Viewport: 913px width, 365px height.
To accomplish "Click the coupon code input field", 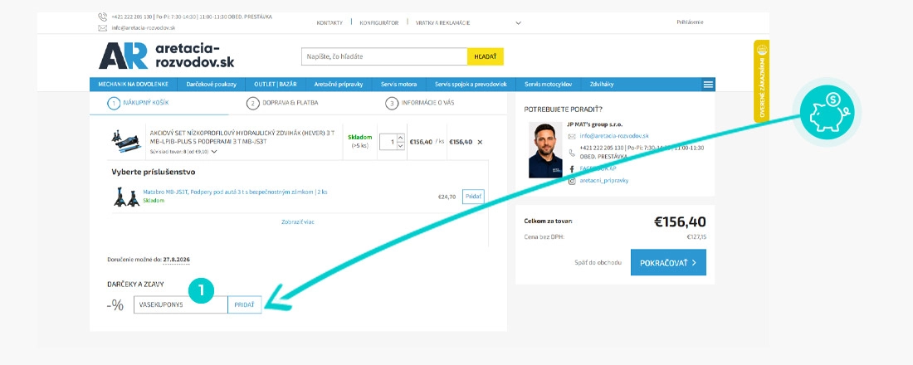I will point(180,305).
